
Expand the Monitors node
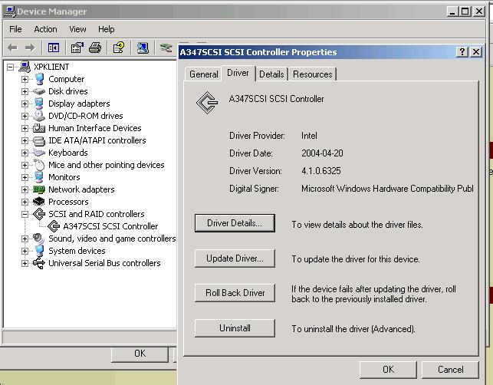(25, 177)
